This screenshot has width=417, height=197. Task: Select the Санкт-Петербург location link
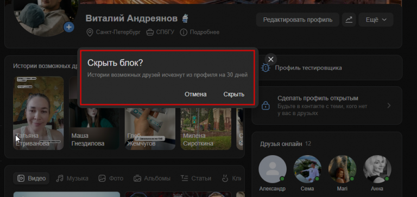[x=113, y=33]
